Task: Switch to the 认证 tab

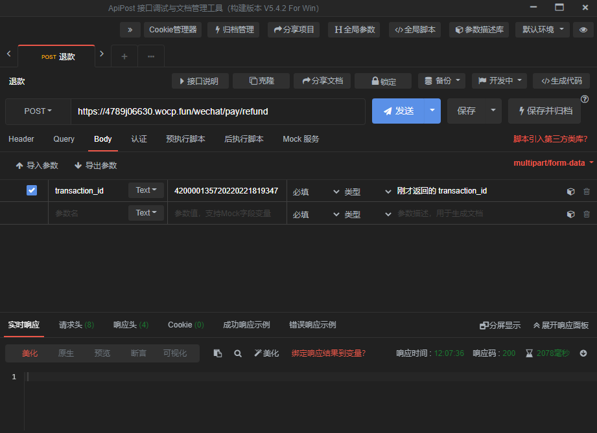Action: (139, 139)
